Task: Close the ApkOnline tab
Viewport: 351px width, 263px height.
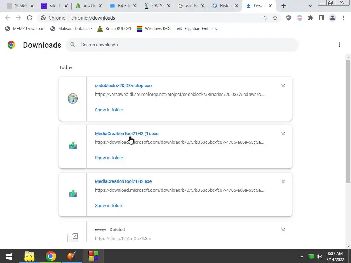Action: point(100,6)
